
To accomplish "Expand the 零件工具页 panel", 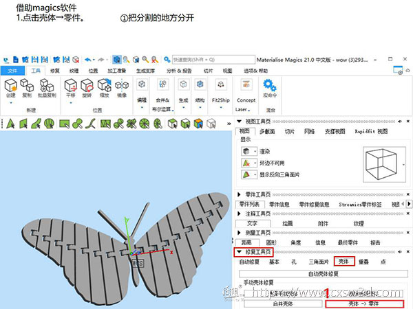I will (240, 195).
